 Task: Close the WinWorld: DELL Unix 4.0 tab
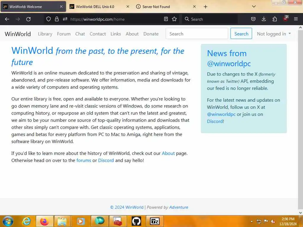[128, 7]
